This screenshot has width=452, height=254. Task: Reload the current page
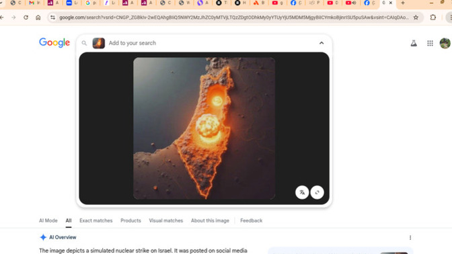pyautogui.click(x=26, y=17)
